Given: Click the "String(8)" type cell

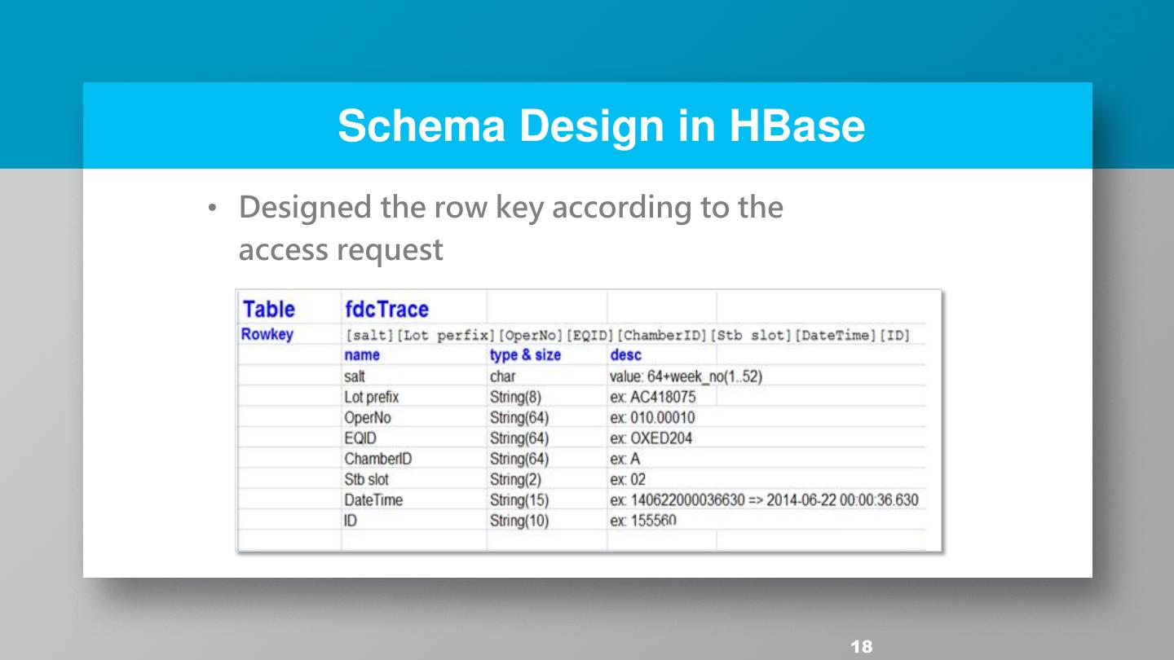Looking at the screenshot, I should point(515,397).
